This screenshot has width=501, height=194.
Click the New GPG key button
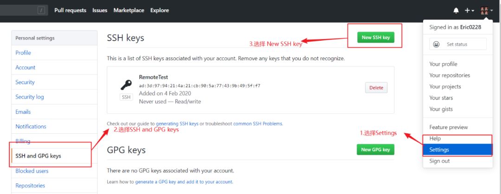(x=375, y=150)
